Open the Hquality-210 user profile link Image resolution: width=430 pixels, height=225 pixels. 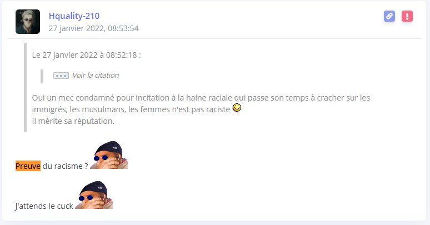click(74, 16)
